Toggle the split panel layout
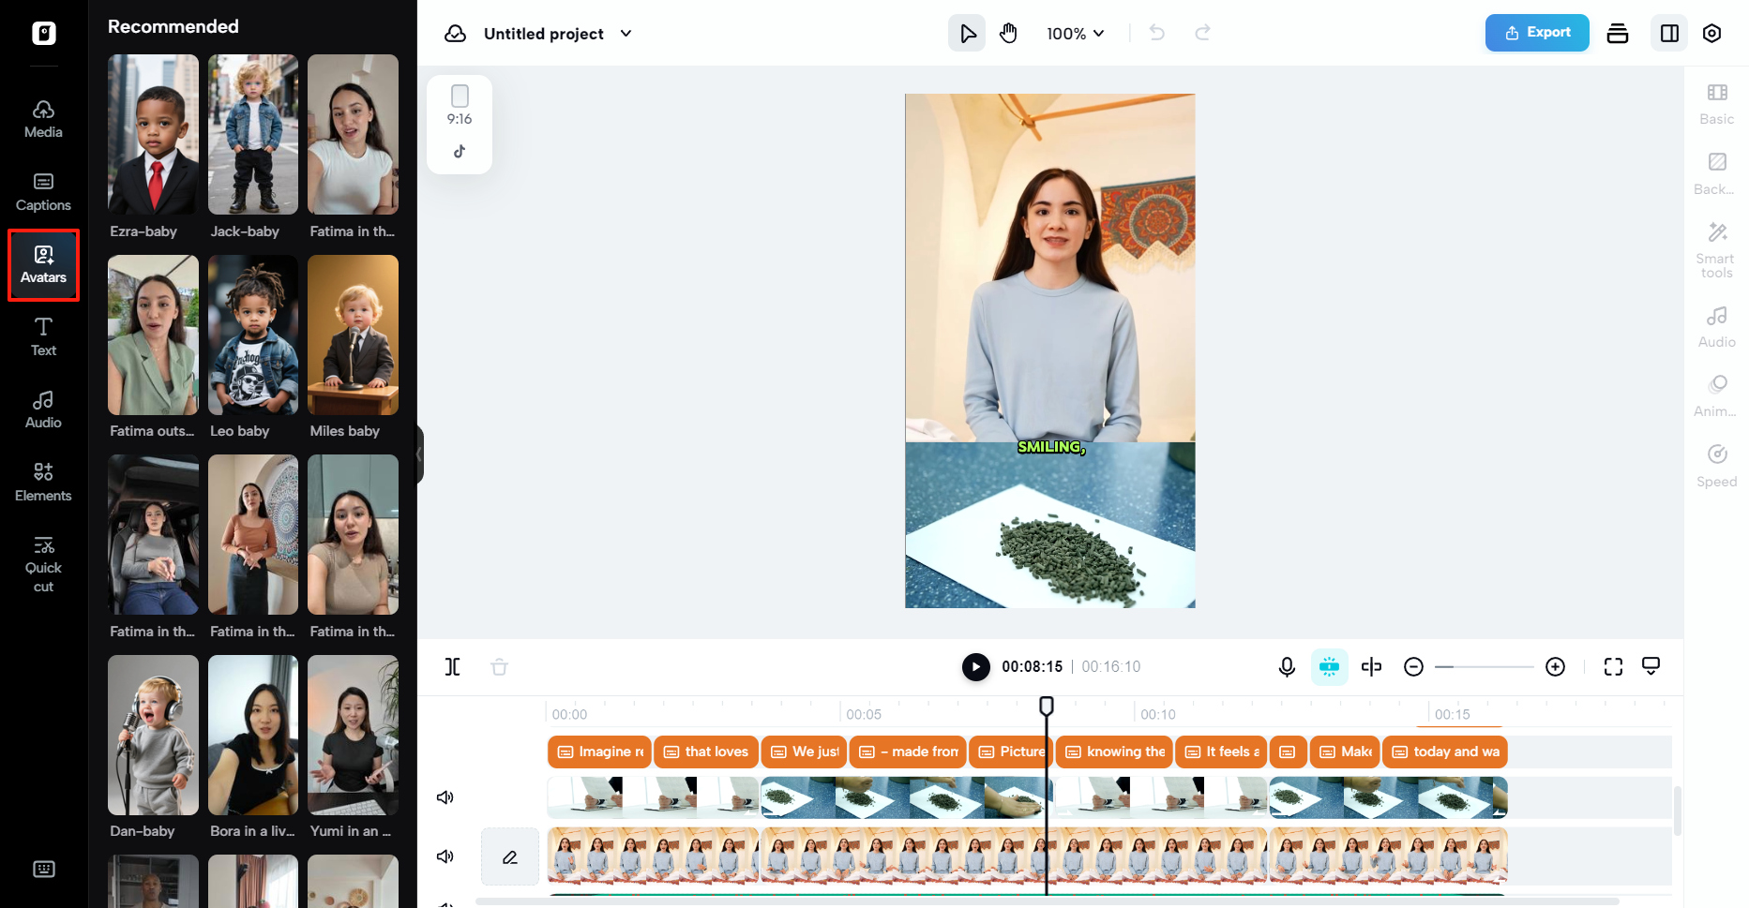The height and width of the screenshot is (908, 1749). point(1669,34)
